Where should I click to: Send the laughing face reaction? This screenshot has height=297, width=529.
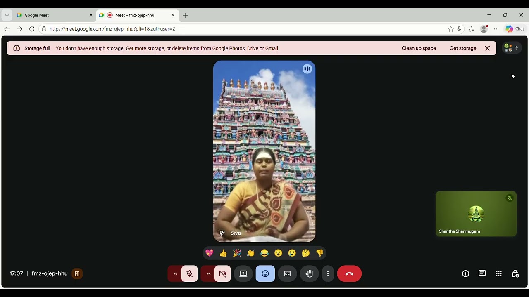point(264,253)
